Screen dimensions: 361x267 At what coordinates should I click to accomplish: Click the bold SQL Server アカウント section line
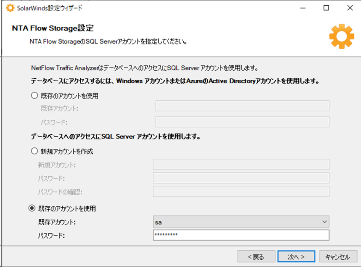[x=116, y=136]
